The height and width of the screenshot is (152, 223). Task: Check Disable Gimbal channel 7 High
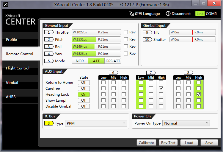161,106
